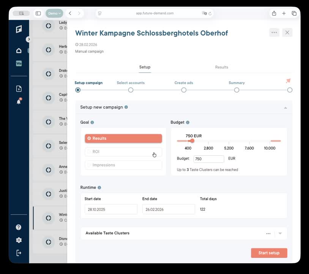Click the 'Start setup' button

tap(269, 253)
